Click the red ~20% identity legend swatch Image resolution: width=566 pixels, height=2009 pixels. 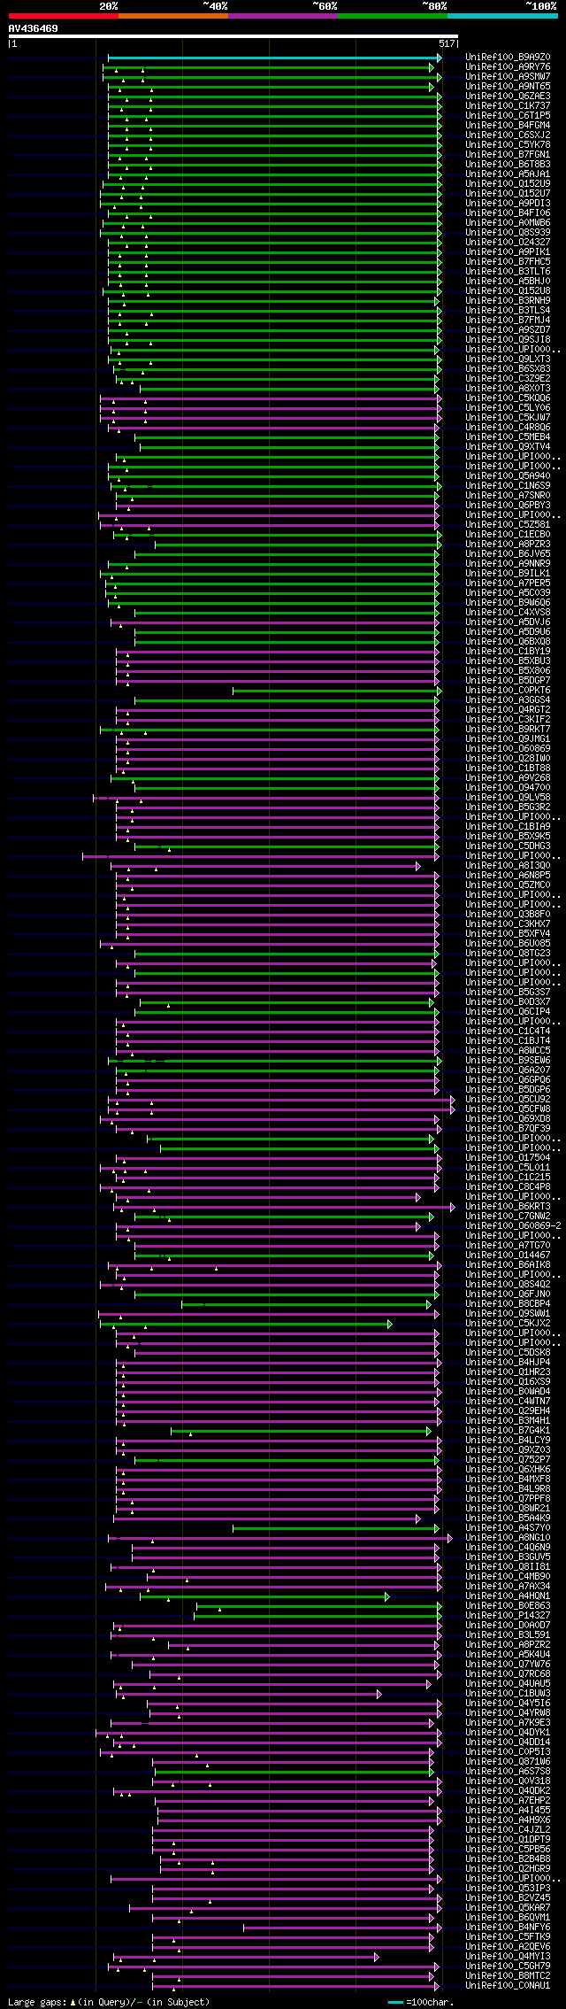tap(64, 16)
